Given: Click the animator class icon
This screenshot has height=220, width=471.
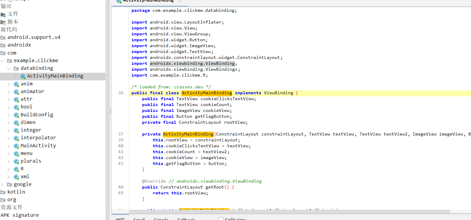Looking at the screenshot, I should pos(16,92).
